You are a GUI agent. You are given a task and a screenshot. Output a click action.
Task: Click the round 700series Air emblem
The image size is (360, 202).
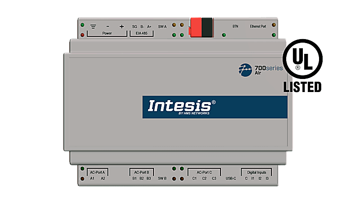(x=245, y=70)
